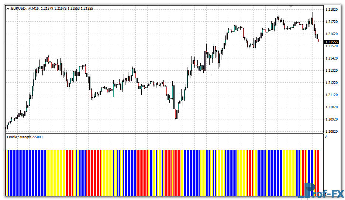
Task: Click the 1.21320 price scale label
Action: (x=332, y=71)
